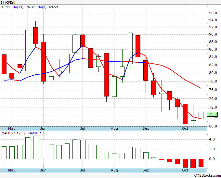Select the green TRNS legend label
221x178 pixels.
coord(6,7)
